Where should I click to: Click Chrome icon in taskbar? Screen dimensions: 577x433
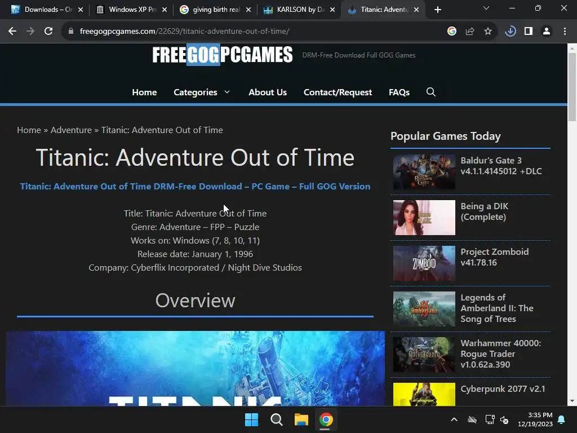[x=326, y=419]
